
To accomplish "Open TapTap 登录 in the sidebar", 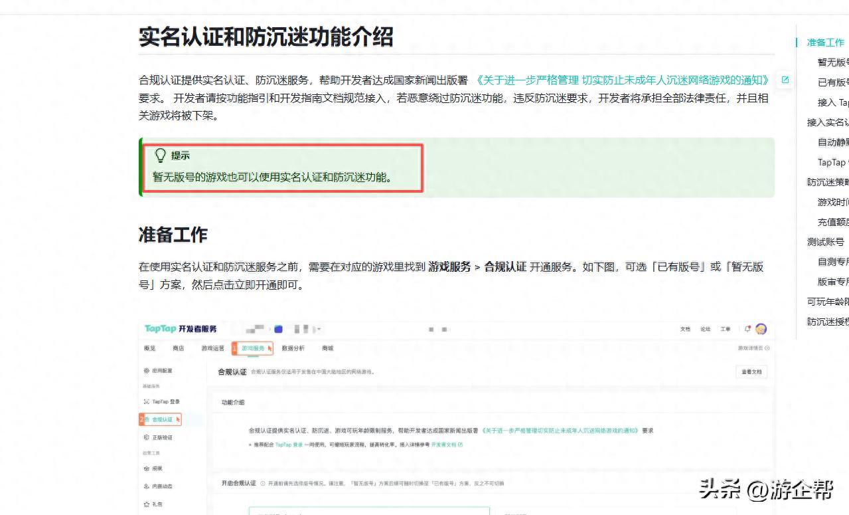I will point(162,401).
